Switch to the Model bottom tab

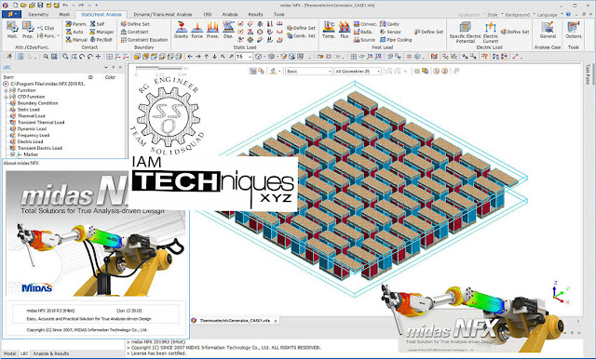pyautogui.click(x=10, y=353)
